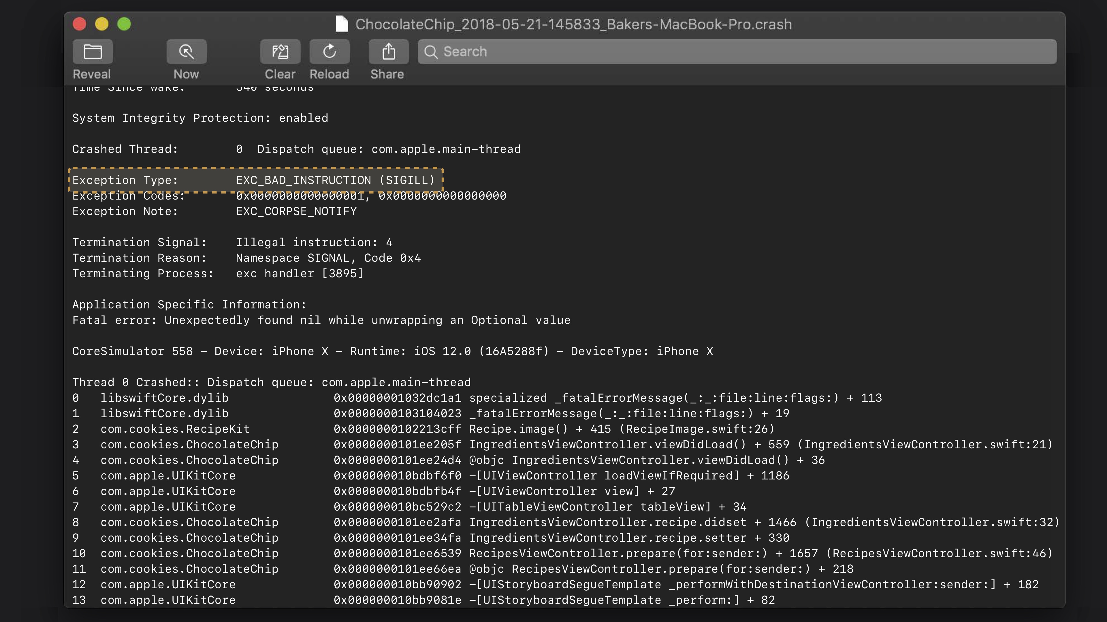Click the Reveal folder icon
Viewport: 1107px width, 622px height.
[92, 52]
